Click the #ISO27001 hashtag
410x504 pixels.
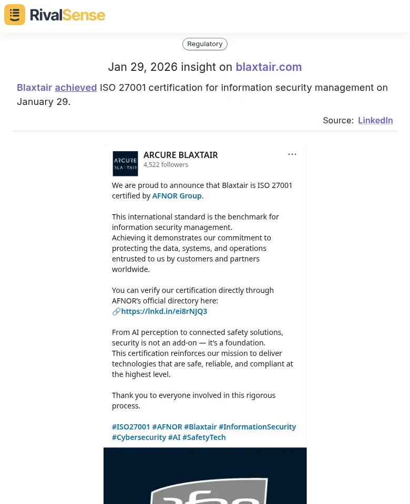point(131,426)
